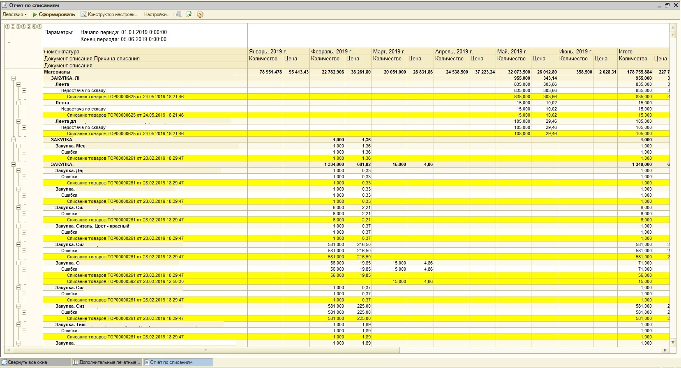The image size is (681, 368).
Task: Select the Февраль, 2019 г. column header
Action: (341, 51)
